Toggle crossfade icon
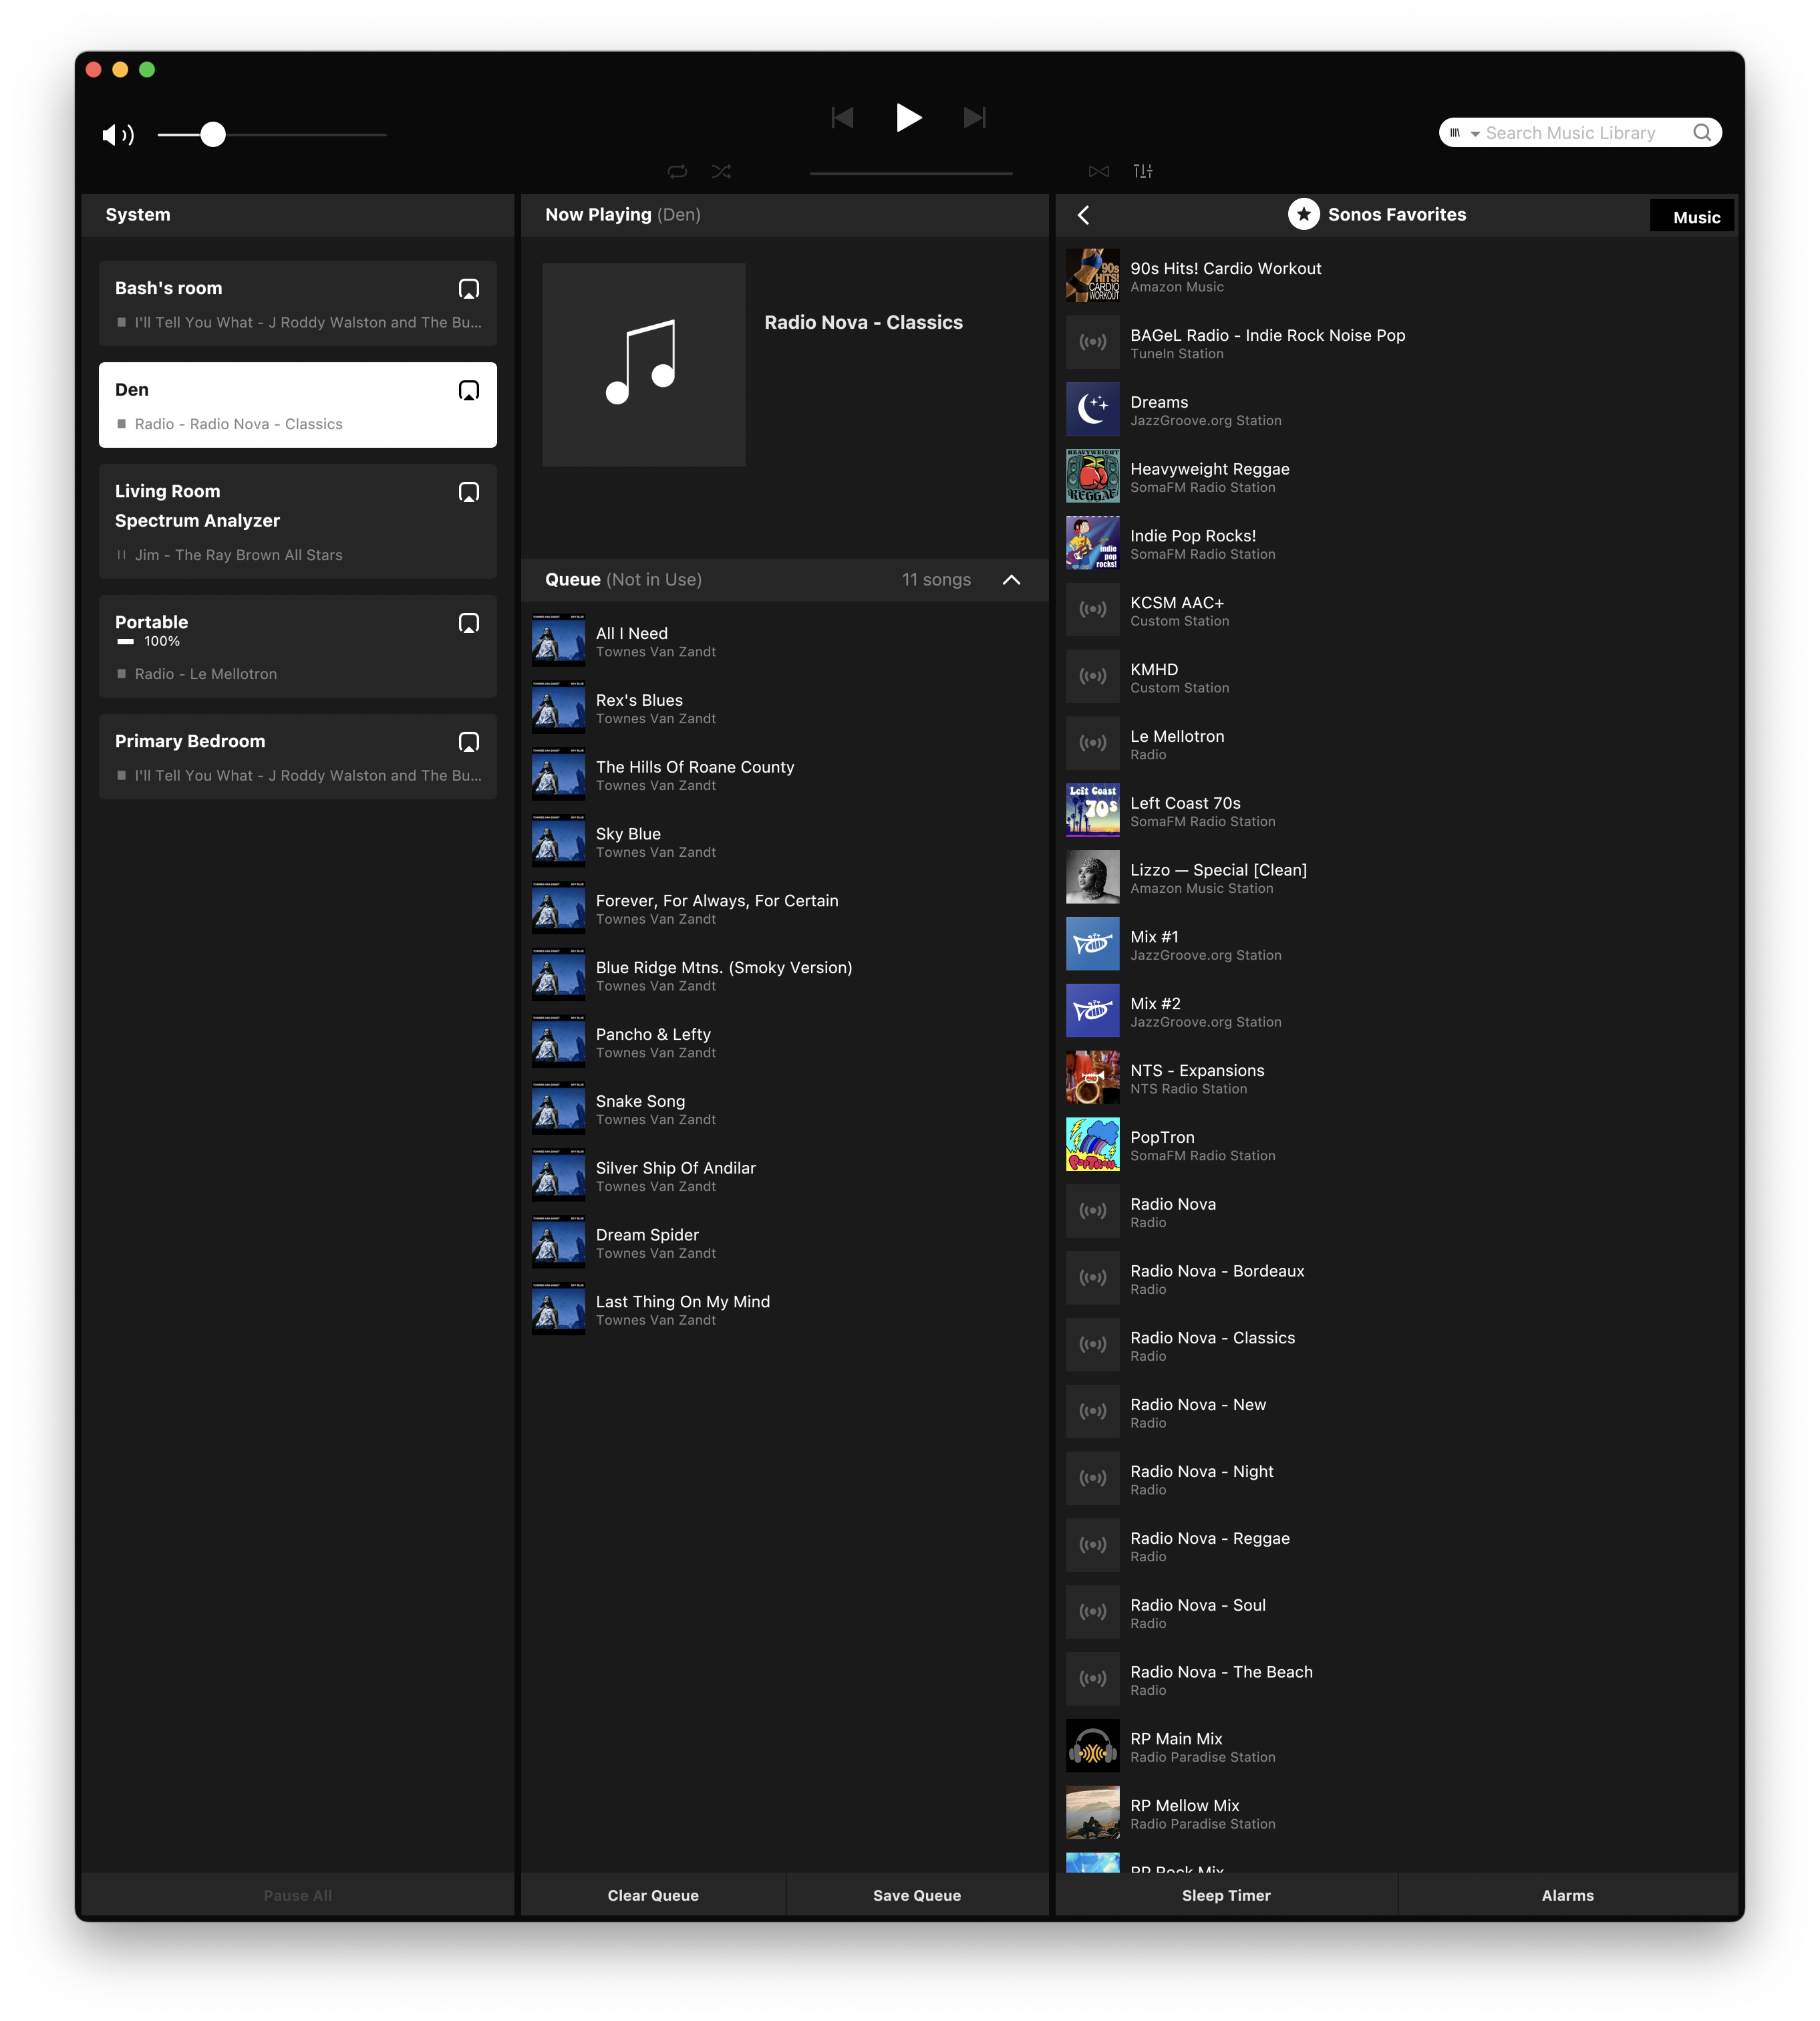This screenshot has height=2021, width=1820. 1099,171
